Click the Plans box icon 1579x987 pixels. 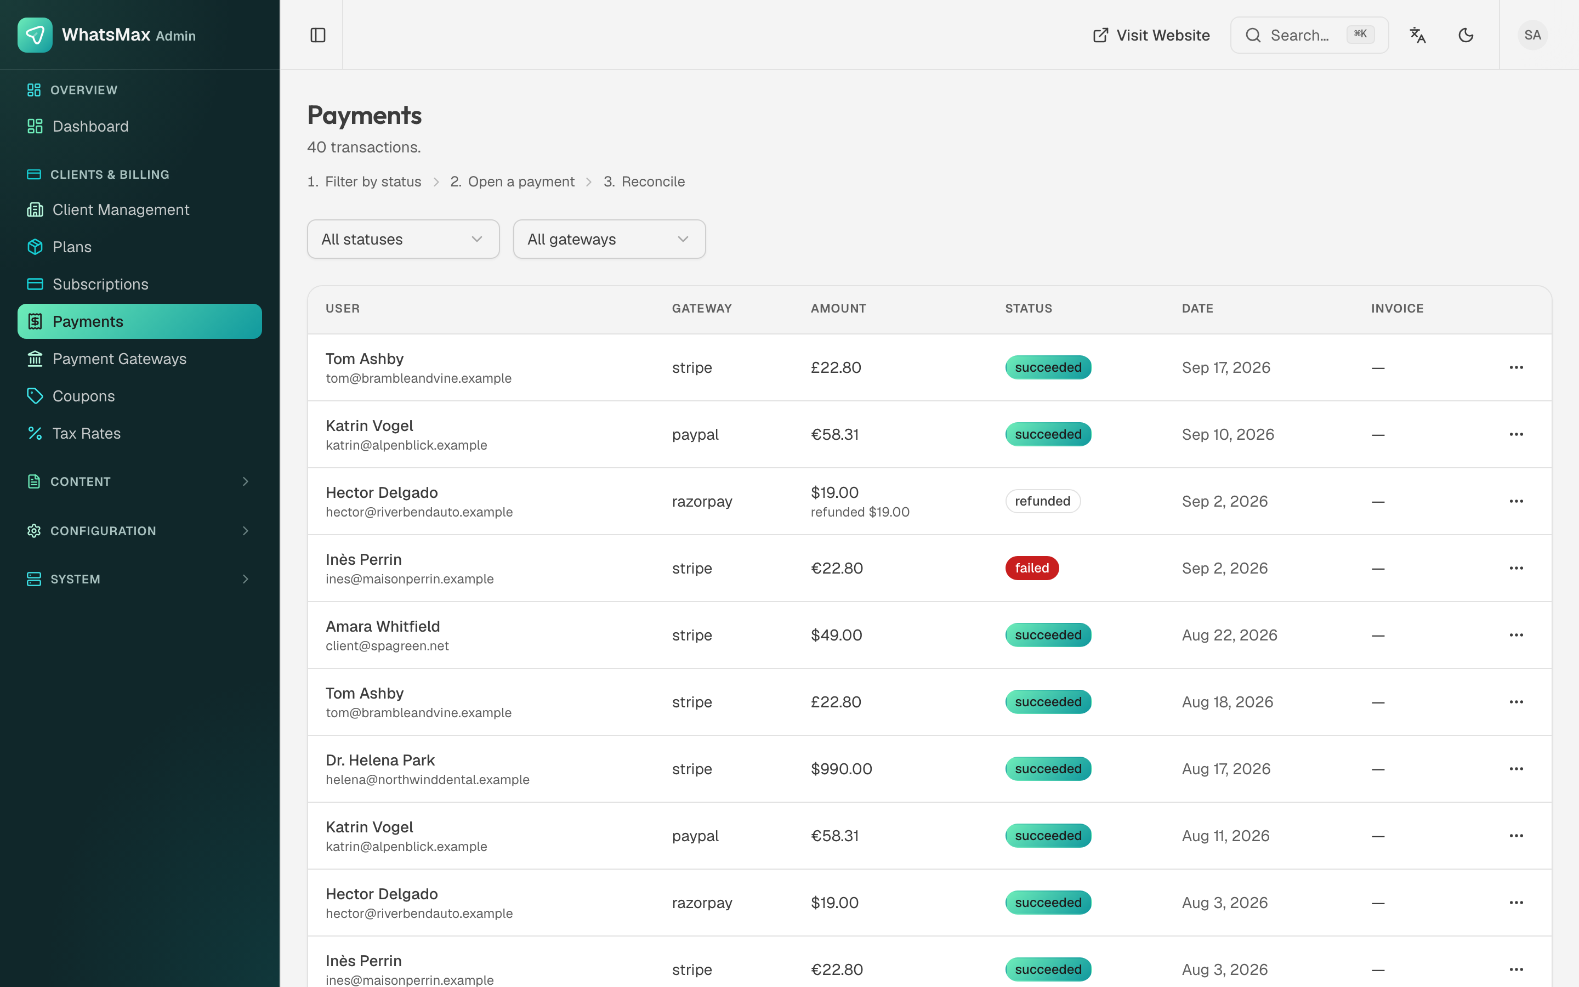click(35, 247)
